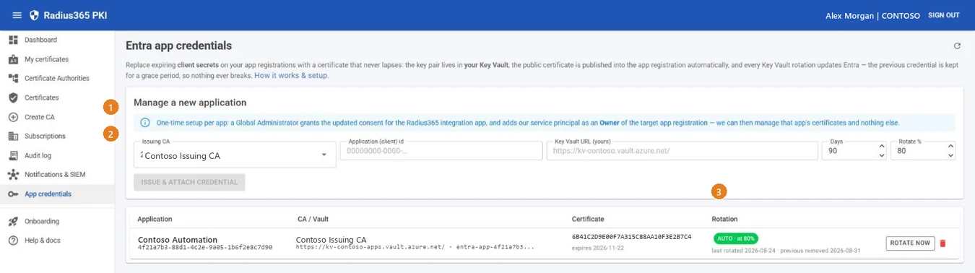Click the Subscriptions sidebar icon
This screenshot has width=975, height=273.
tap(13, 136)
